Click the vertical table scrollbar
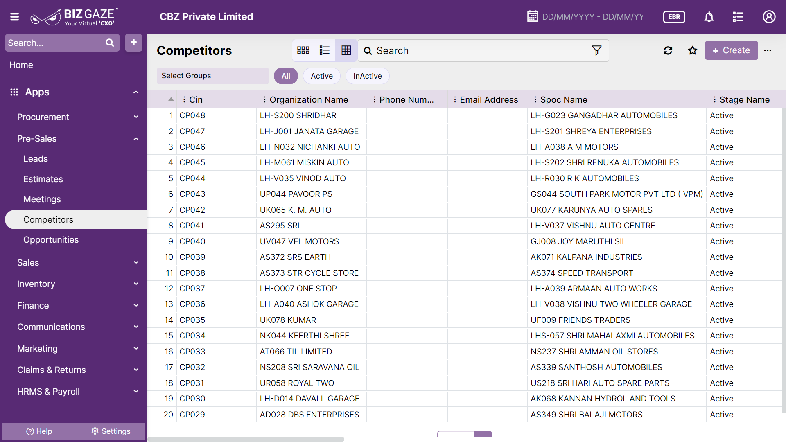786x442 pixels. 784,260
